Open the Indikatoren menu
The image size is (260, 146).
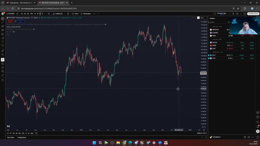[x=58, y=14]
